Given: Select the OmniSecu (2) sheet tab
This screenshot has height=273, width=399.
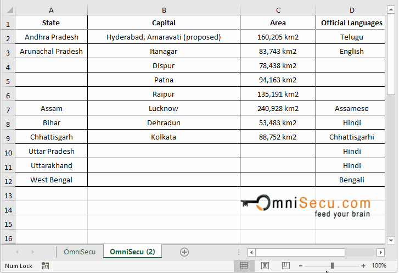Looking at the screenshot, I should [132, 252].
